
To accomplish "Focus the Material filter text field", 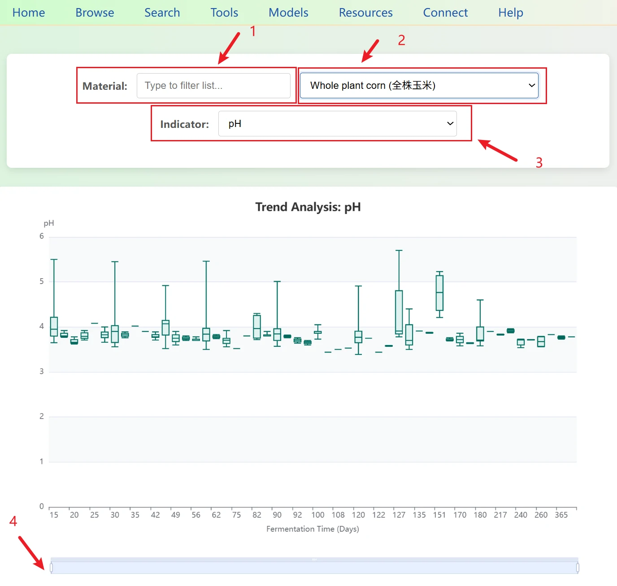I will [x=213, y=86].
